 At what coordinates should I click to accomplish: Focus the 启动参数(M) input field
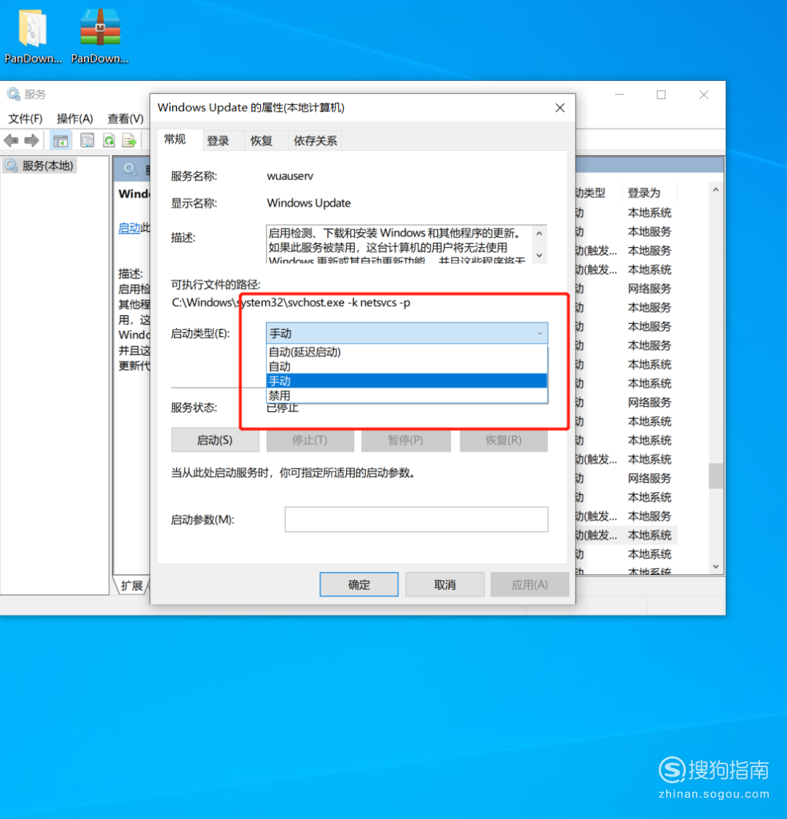click(x=417, y=519)
